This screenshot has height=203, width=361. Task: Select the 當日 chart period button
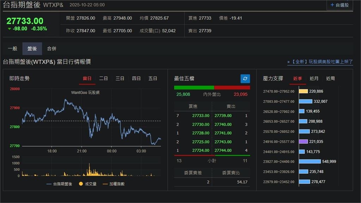pyautogui.click(x=87, y=79)
